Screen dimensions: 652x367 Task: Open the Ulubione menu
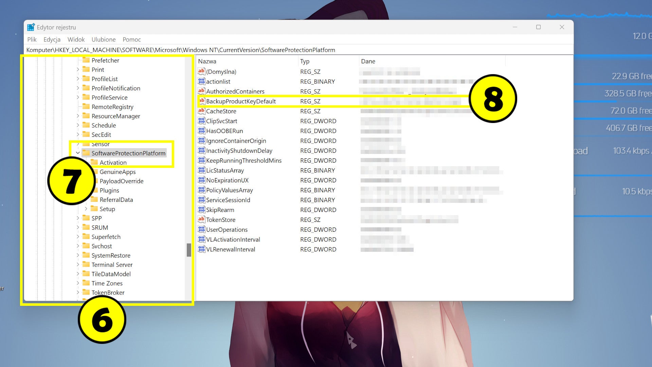104,39
